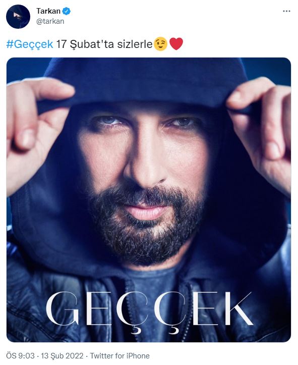Open the #Geççek hashtag link

coord(30,44)
